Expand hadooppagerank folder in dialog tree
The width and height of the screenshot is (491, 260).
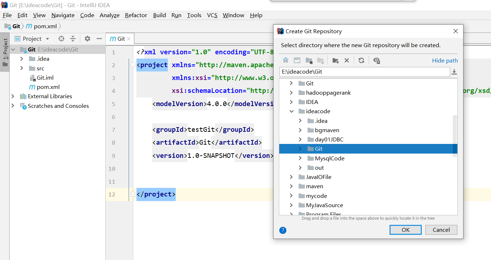coord(291,92)
